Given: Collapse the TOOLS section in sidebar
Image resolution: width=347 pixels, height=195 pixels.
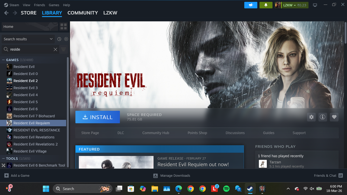Looking at the screenshot, I should [x=4, y=158].
